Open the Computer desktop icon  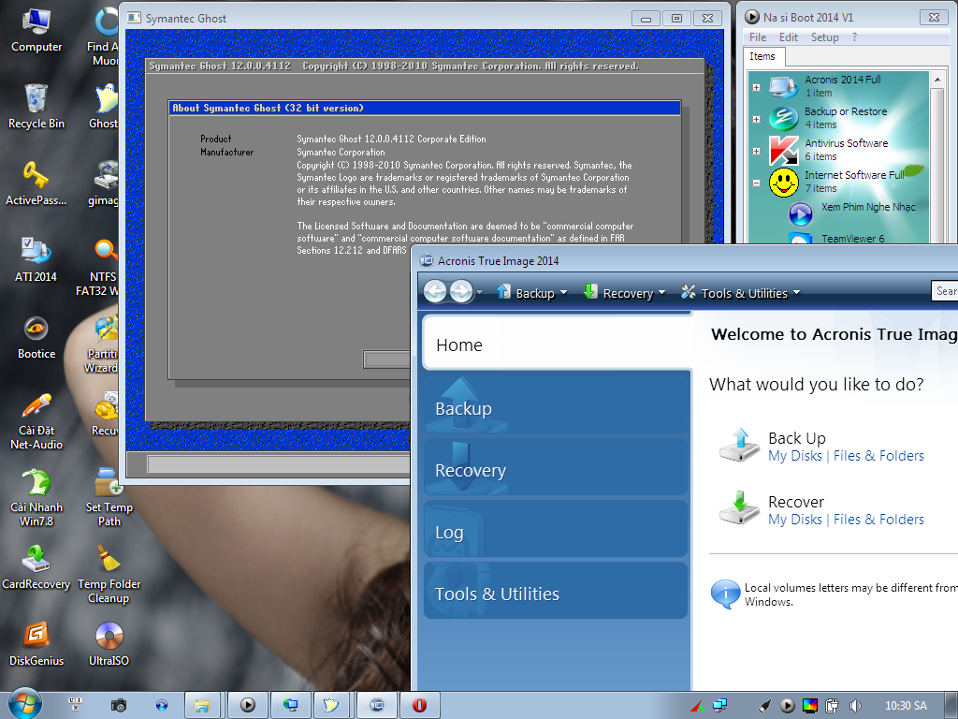tap(36, 31)
